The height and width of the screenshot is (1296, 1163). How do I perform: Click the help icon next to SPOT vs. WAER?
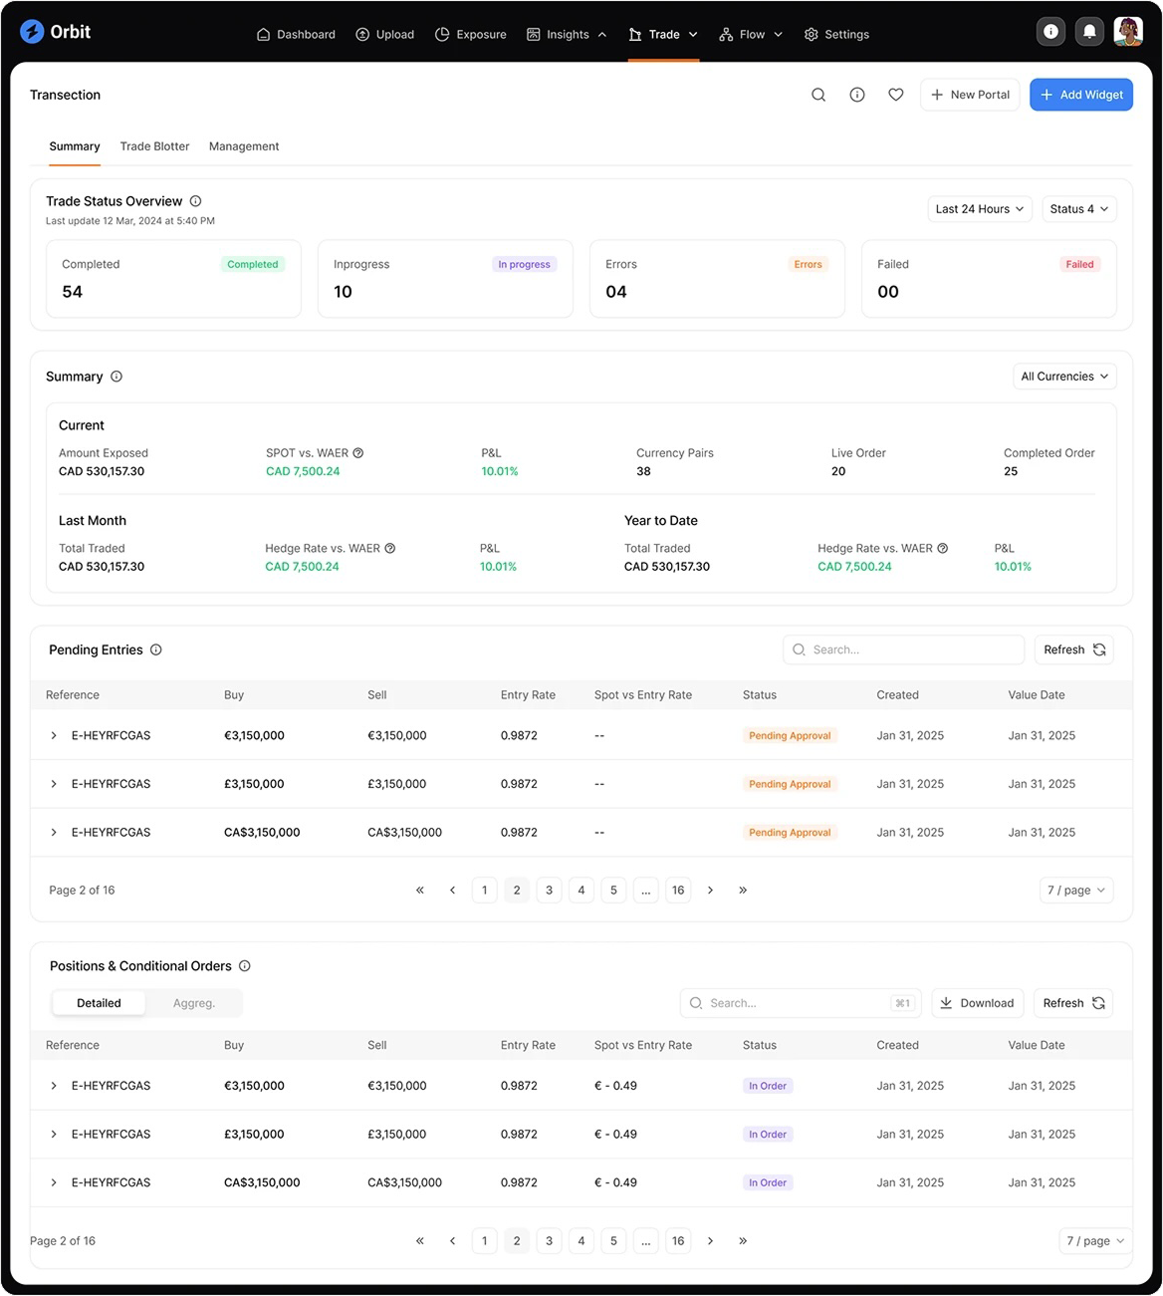point(358,453)
